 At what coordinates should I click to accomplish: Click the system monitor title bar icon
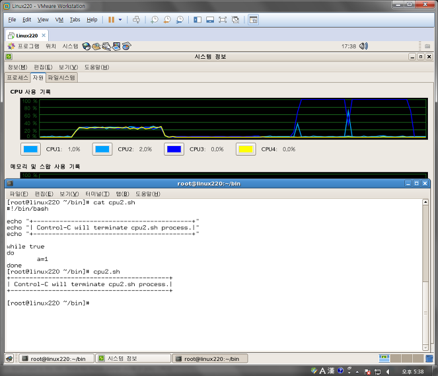9,56
